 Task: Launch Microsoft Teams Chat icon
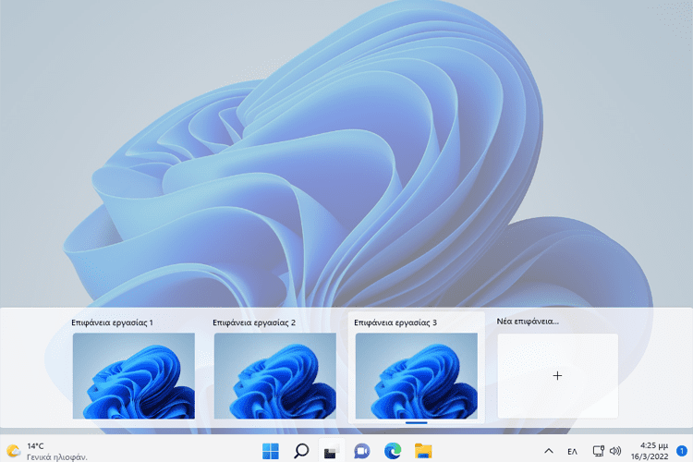tap(362, 451)
